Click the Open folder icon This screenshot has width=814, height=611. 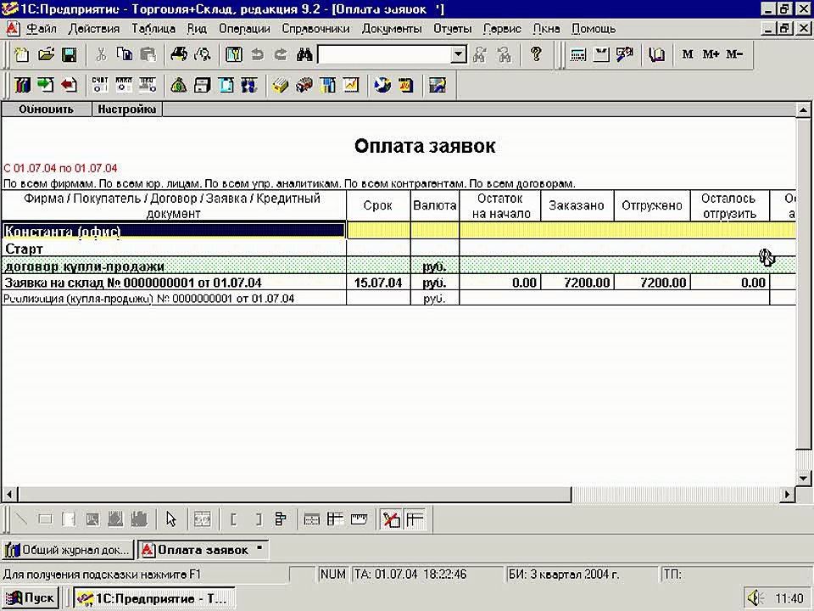46,54
